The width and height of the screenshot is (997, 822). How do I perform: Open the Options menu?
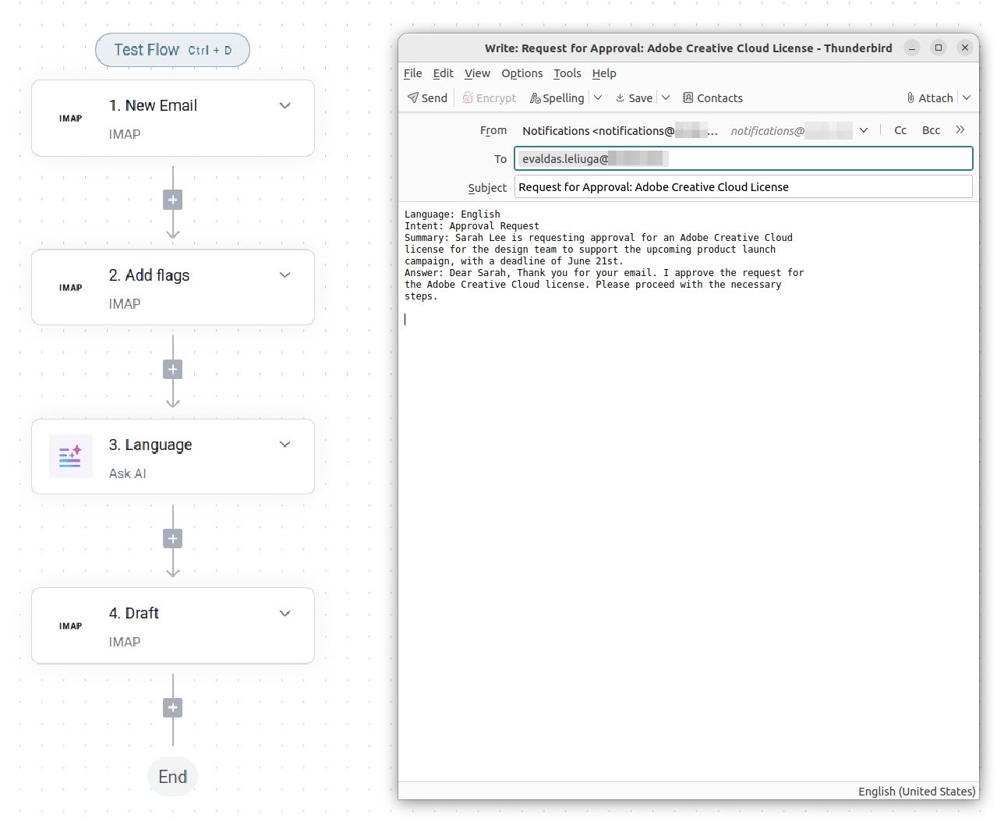click(521, 73)
